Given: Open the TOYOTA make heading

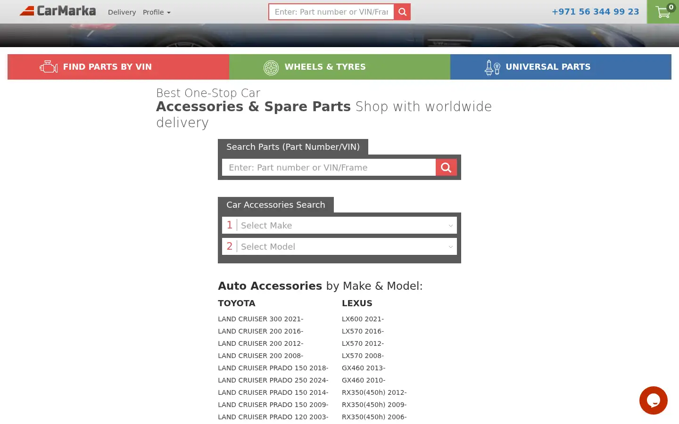Looking at the screenshot, I should click(x=237, y=303).
